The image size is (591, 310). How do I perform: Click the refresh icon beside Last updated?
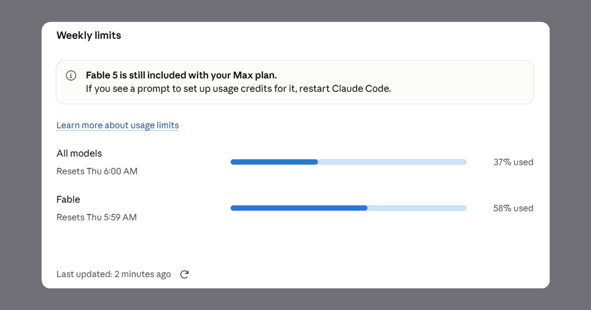pos(184,275)
